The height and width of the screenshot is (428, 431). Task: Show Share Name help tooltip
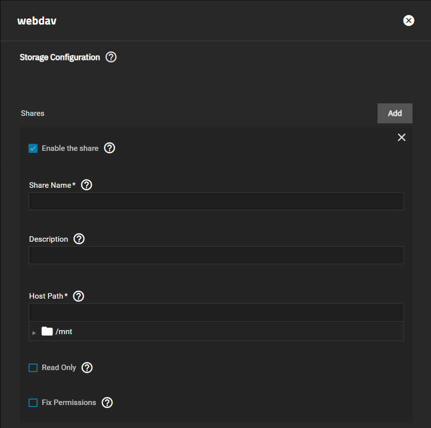click(86, 185)
